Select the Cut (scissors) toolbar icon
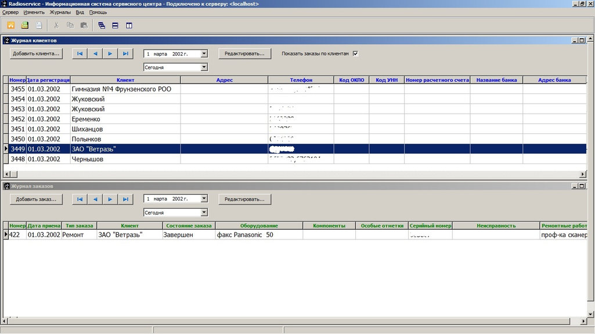 click(57, 25)
